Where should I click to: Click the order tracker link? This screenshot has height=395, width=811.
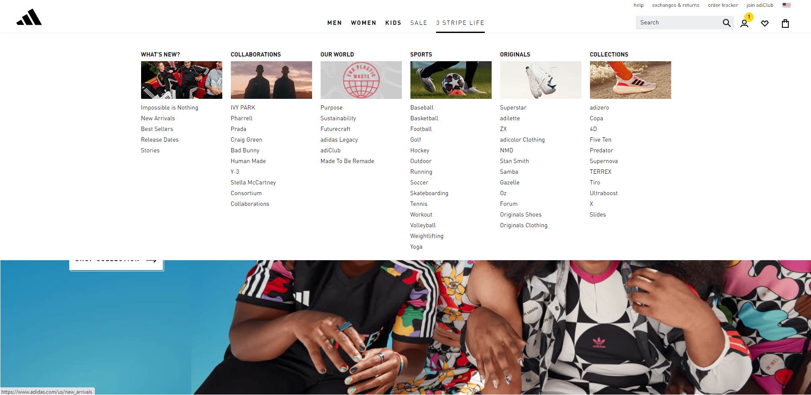tap(723, 5)
